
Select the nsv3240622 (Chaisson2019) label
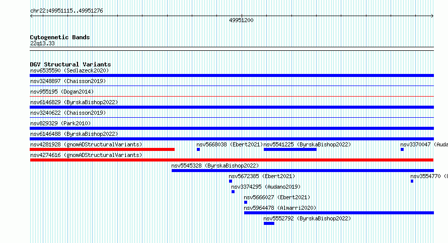point(68,113)
